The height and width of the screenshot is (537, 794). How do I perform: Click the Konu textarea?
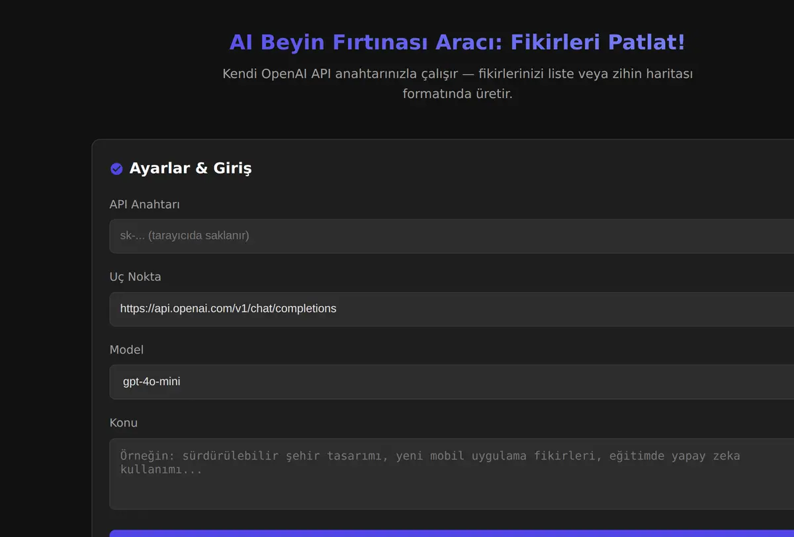click(x=452, y=473)
